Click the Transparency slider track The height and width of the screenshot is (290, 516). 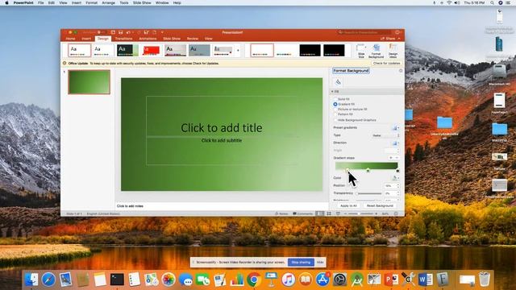click(x=369, y=193)
